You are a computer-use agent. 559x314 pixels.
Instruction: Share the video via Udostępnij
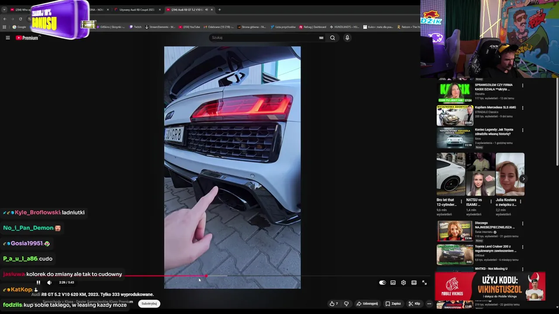[x=367, y=304]
